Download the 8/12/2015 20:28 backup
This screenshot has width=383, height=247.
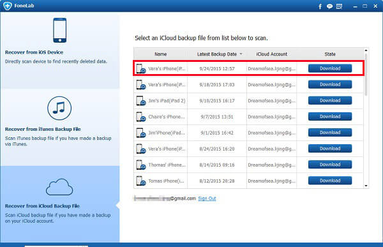coord(330,181)
